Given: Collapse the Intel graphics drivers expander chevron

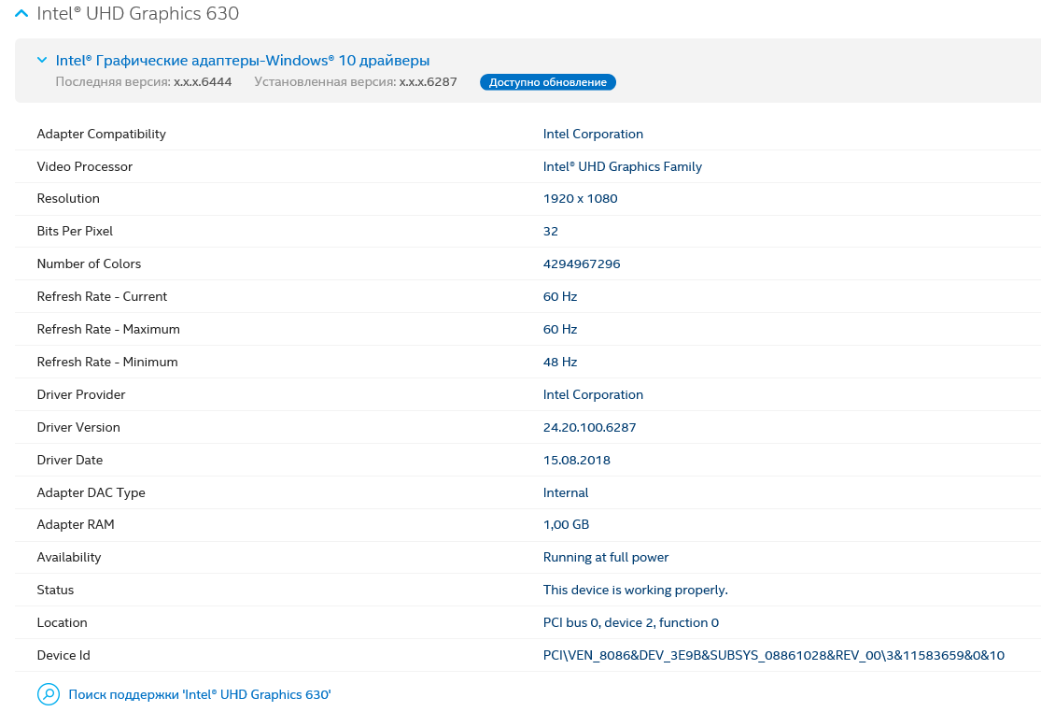Looking at the screenshot, I should (42, 60).
